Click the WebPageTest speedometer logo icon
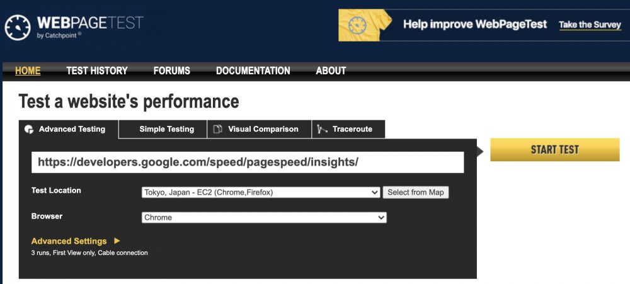This screenshot has height=284, width=630. tap(18, 27)
